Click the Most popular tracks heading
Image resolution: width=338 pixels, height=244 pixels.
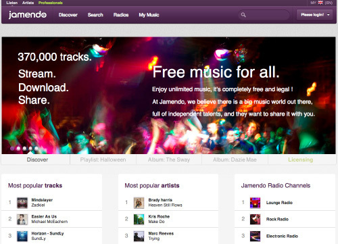tap(35, 185)
